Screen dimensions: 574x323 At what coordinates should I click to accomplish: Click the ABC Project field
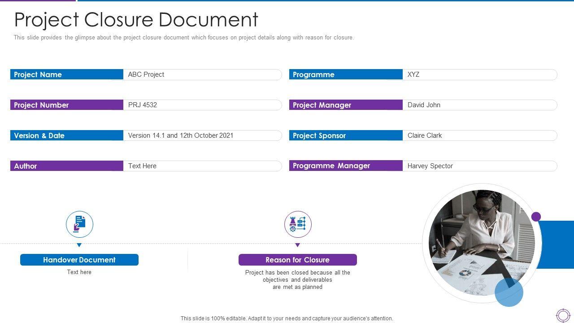click(x=203, y=74)
